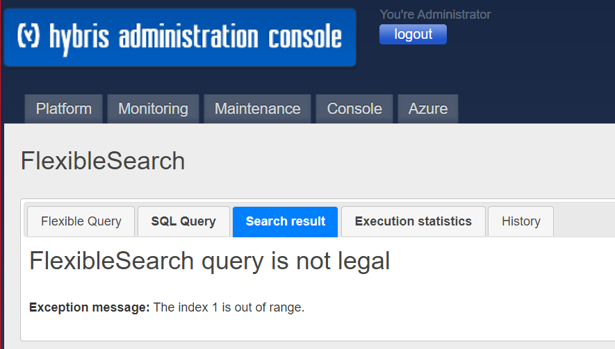Open the Execution statistics tab
The image size is (615, 349).
coord(413,221)
